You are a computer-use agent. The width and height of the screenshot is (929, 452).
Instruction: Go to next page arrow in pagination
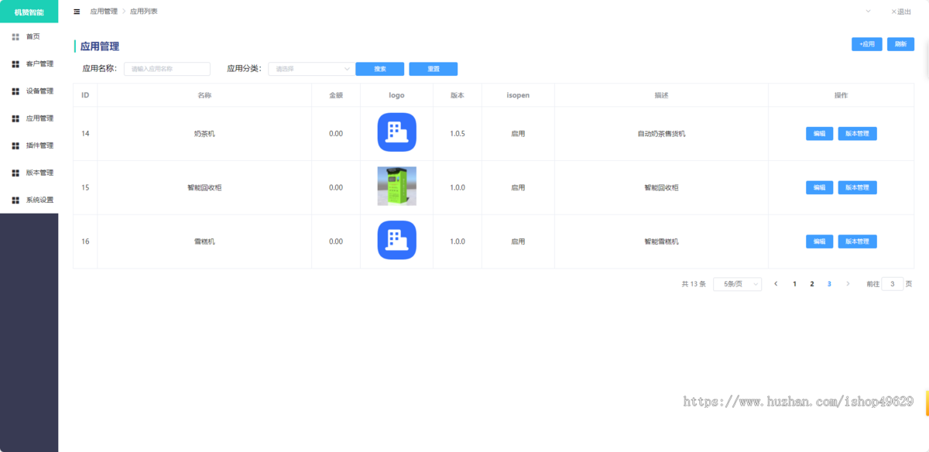point(848,284)
